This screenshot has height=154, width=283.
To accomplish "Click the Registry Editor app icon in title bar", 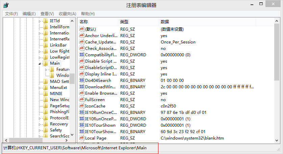I will (x=6, y=5).
